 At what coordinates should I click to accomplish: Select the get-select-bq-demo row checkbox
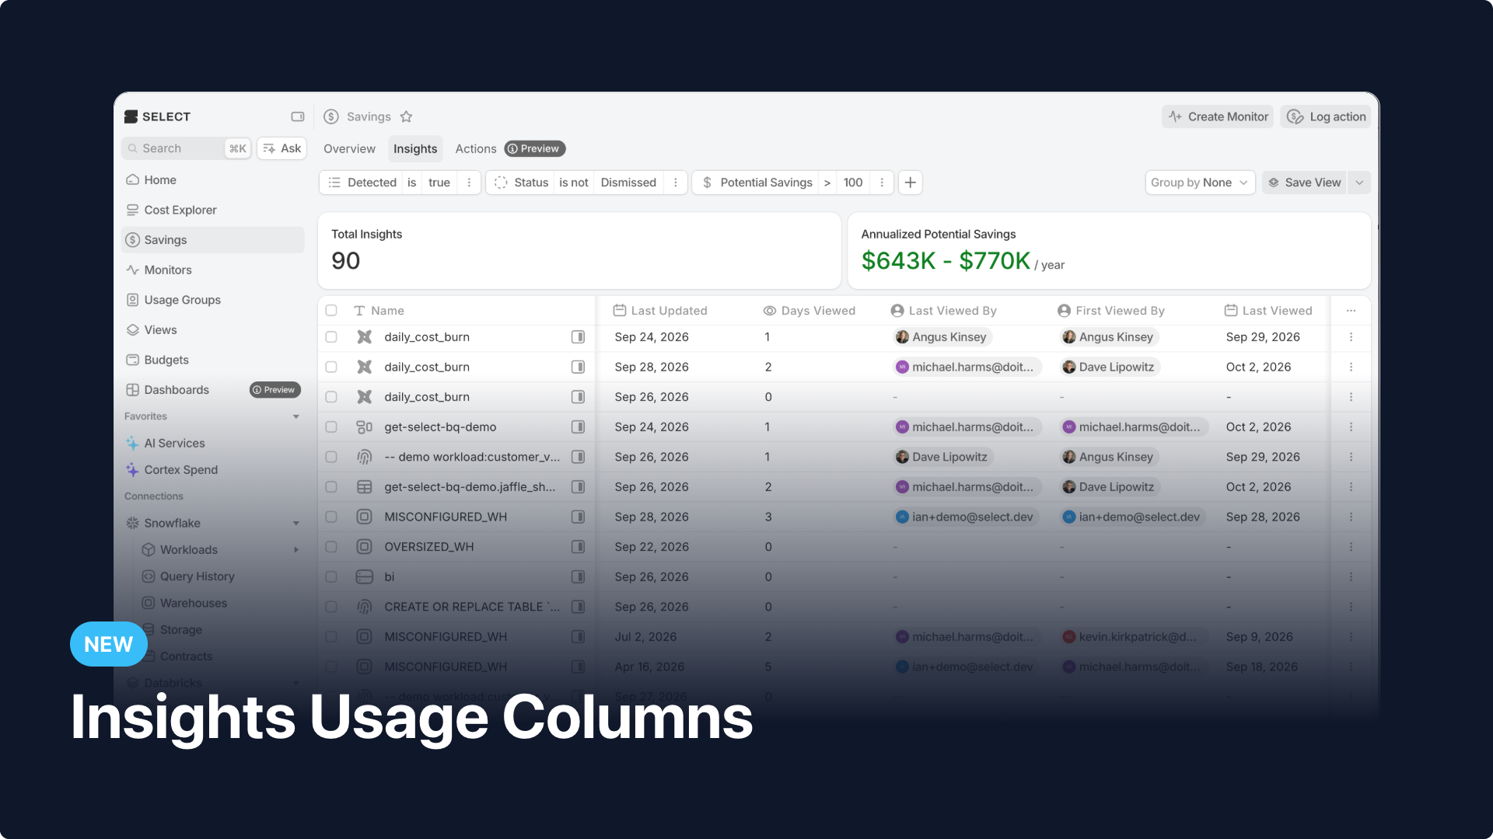[331, 427]
